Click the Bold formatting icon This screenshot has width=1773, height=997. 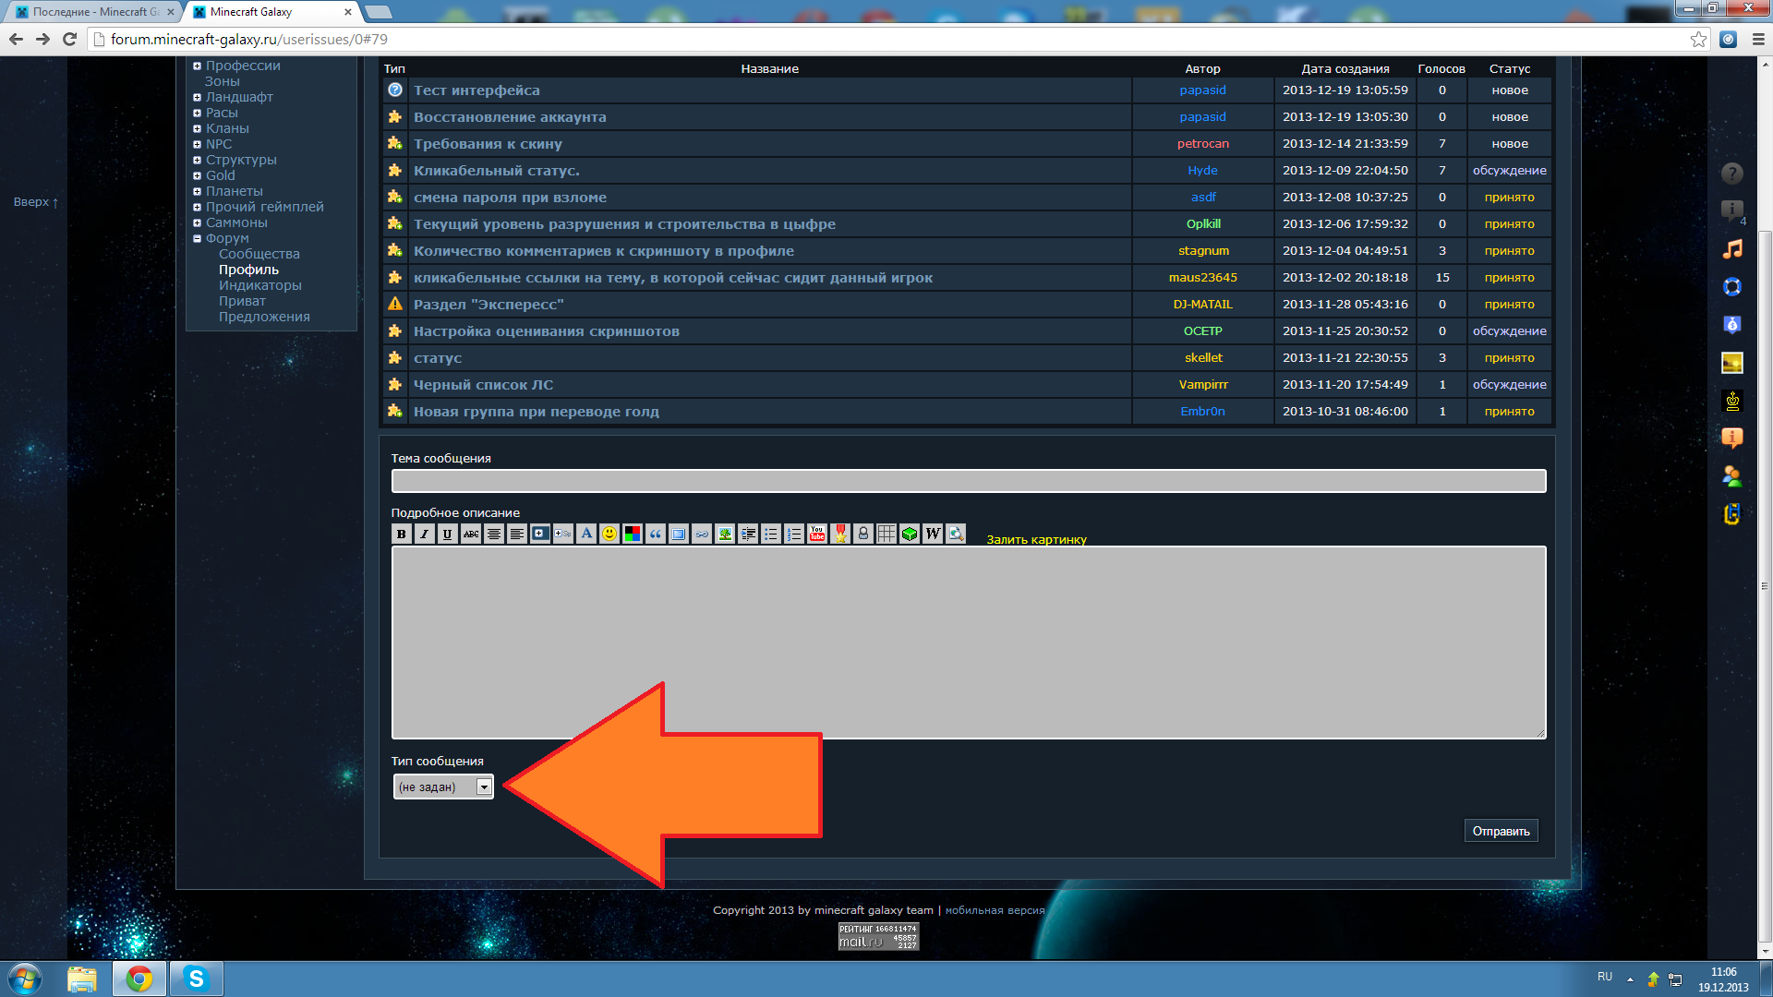[x=401, y=534]
